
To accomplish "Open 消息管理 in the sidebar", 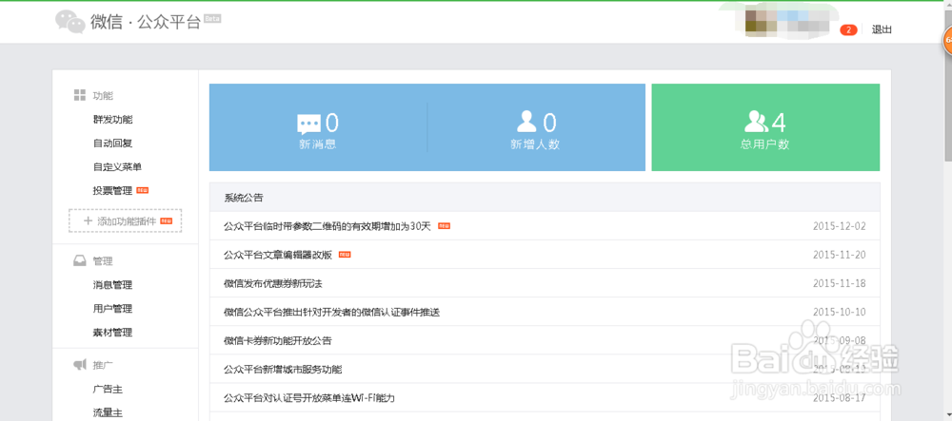I will pyautogui.click(x=113, y=285).
